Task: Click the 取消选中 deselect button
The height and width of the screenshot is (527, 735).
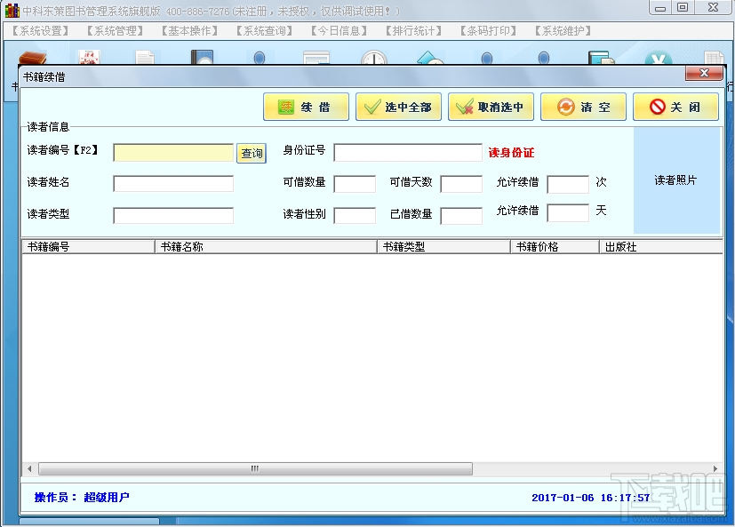Action: click(x=491, y=107)
